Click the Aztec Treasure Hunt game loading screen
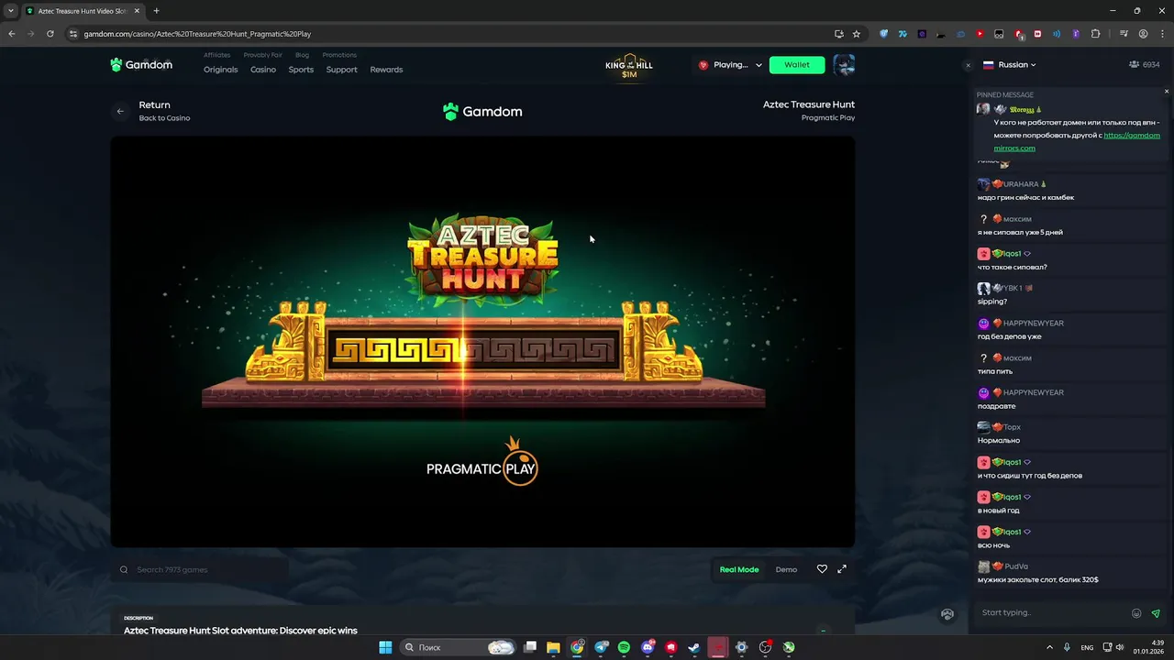 pos(482,342)
